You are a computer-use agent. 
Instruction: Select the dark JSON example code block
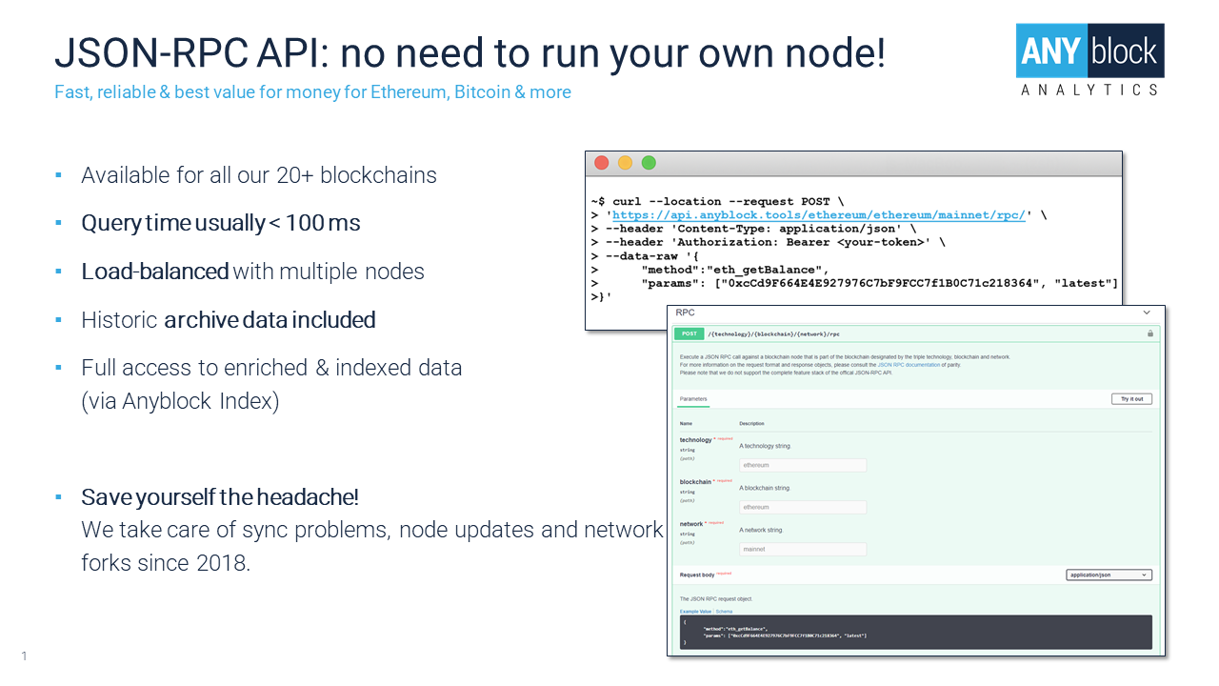coord(914,632)
